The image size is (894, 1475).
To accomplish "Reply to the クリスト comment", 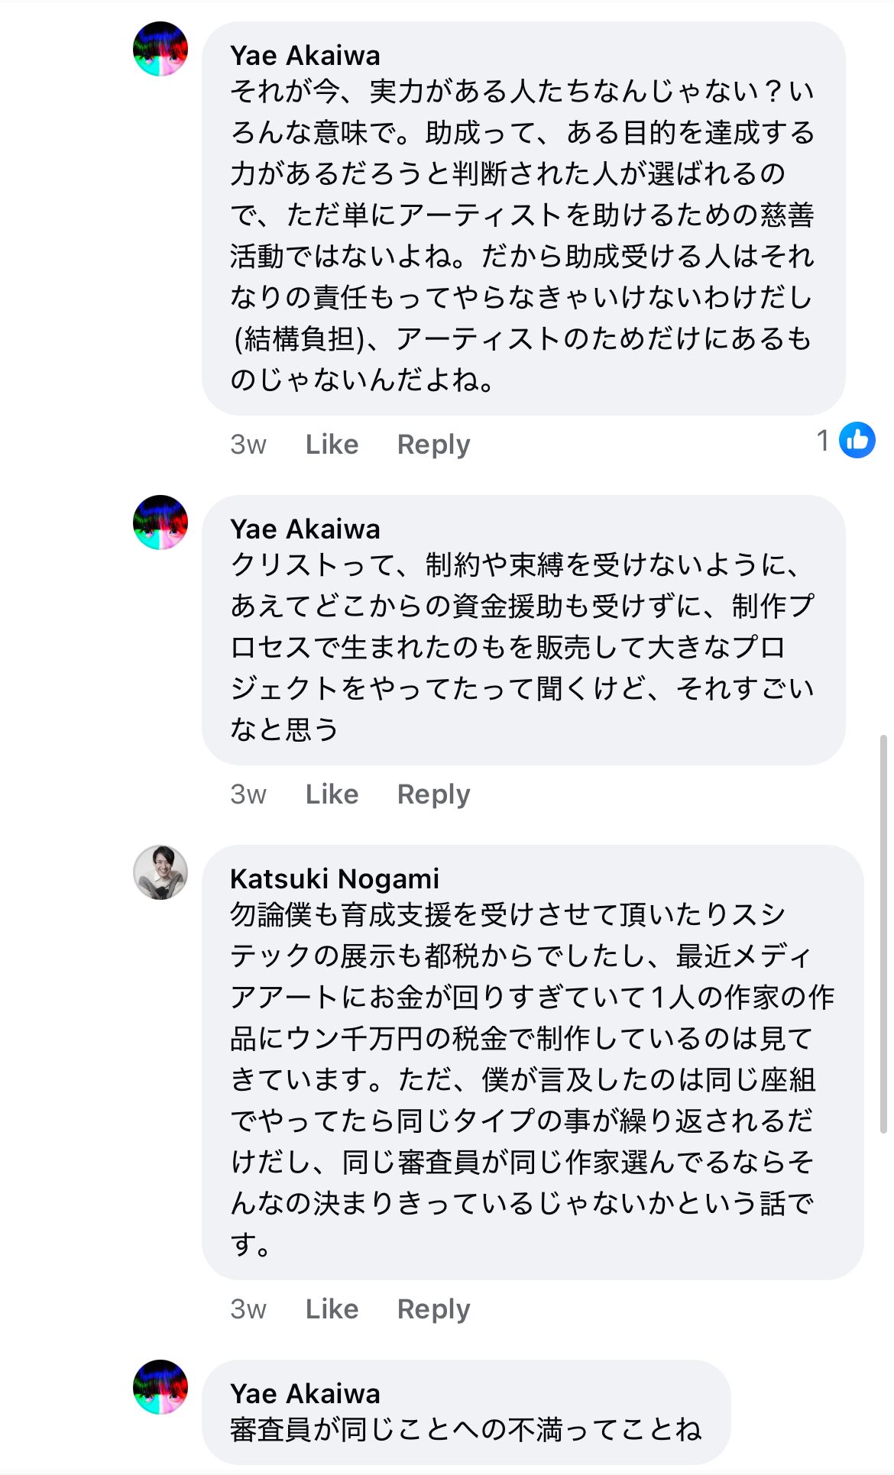I will click(x=433, y=794).
